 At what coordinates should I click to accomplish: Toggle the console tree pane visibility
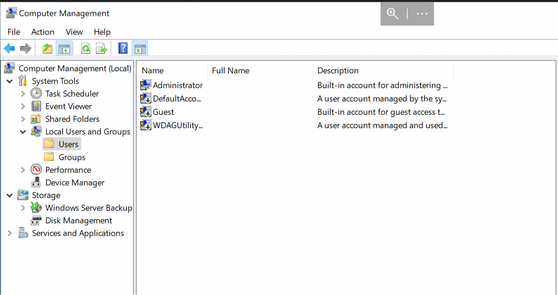(64, 48)
